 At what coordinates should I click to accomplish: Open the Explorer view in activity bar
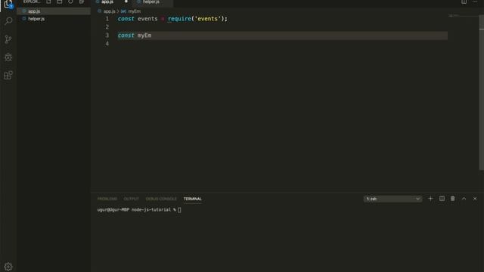coord(8,4)
